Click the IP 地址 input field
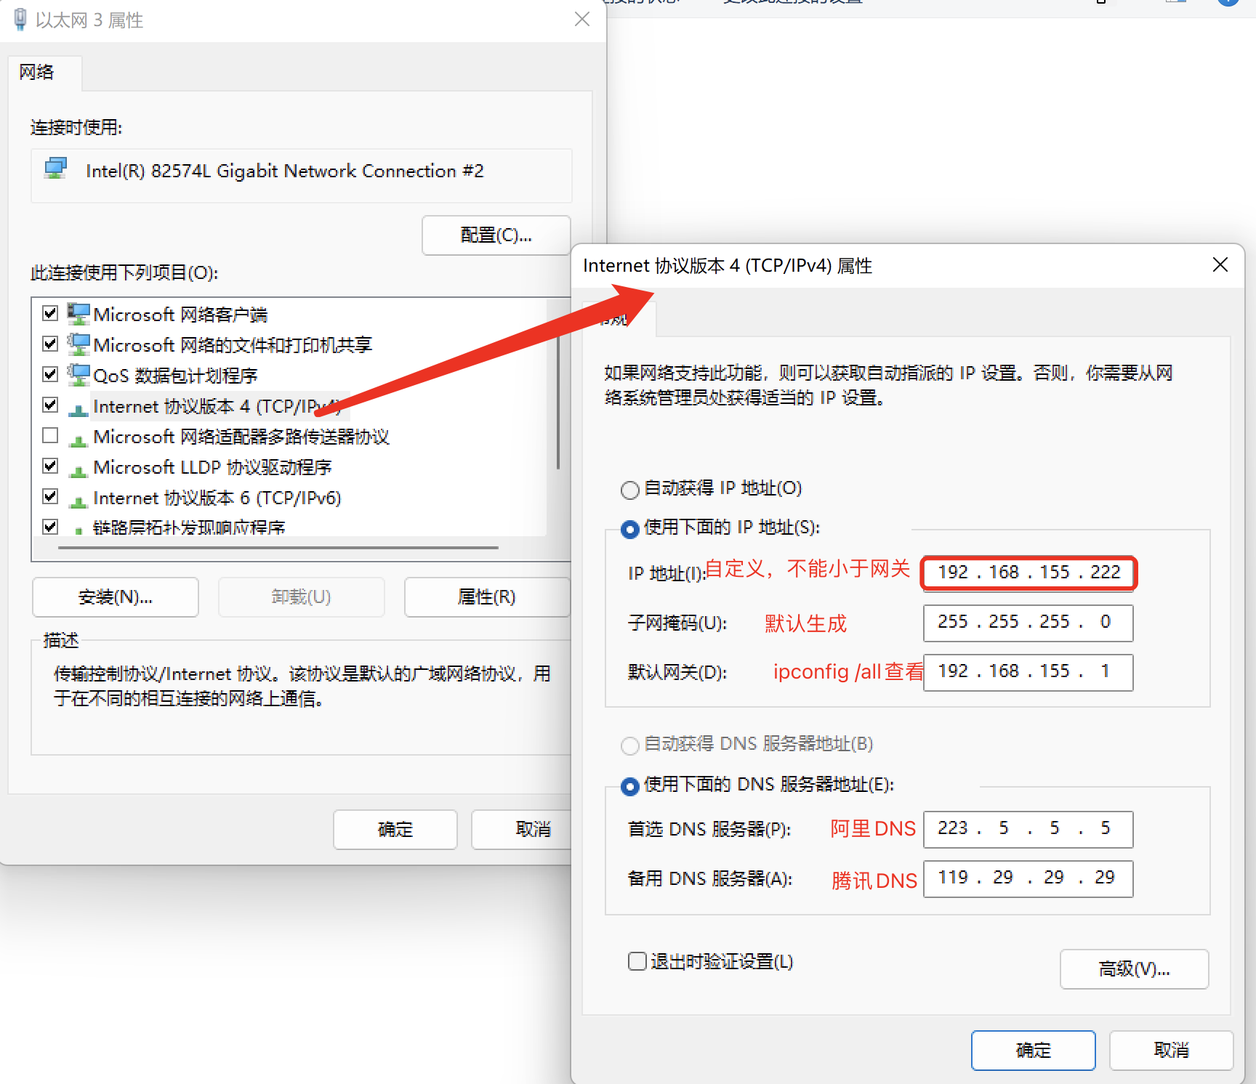The image size is (1256, 1084). point(1028,573)
